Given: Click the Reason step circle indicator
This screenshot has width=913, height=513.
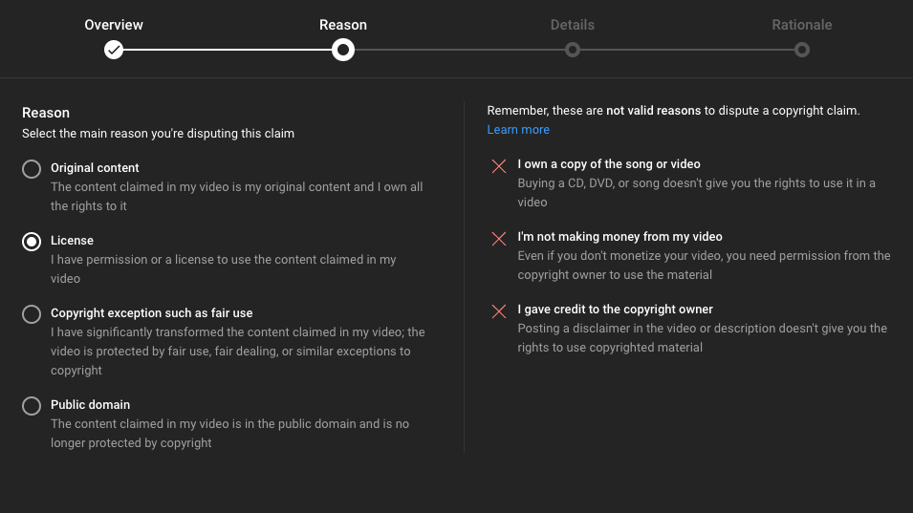Looking at the screenshot, I should point(343,50).
